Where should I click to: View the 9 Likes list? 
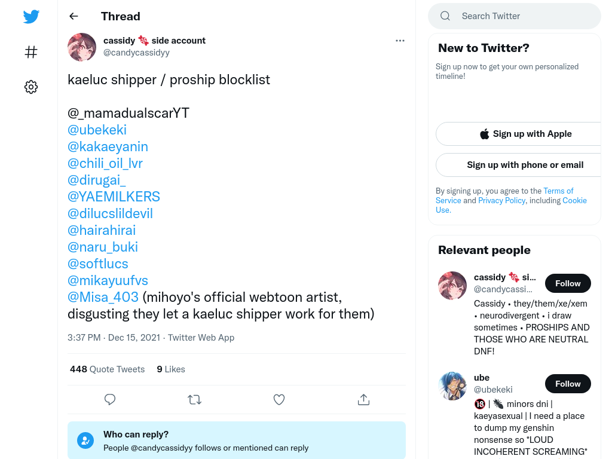click(x=171, y=369)
